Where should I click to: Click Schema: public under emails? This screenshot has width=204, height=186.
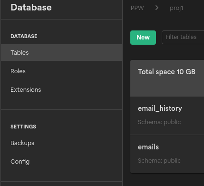(159, 161)
